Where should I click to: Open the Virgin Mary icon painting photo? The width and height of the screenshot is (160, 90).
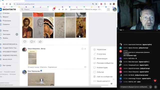coord(48,27)
